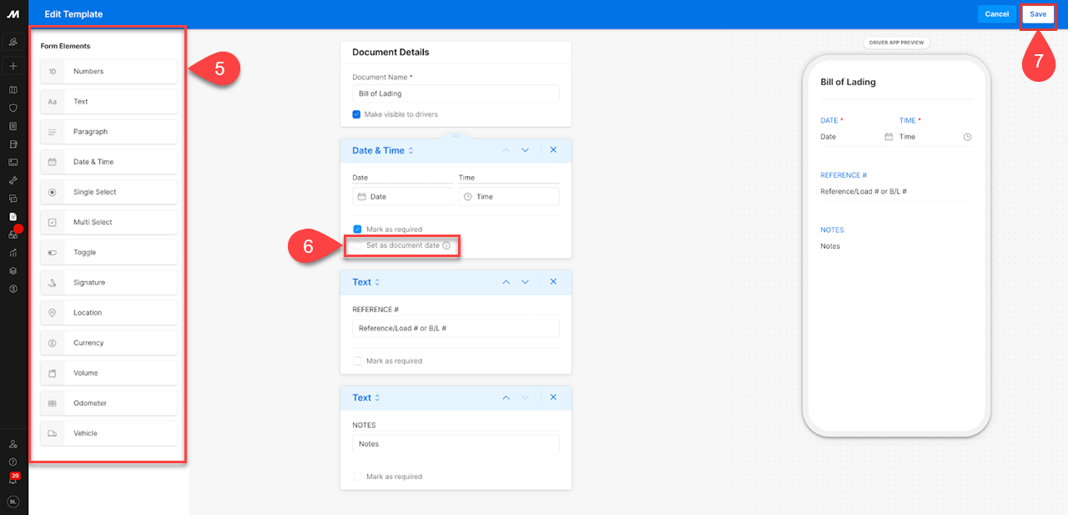The width and height of the screenshot is (1068, 515).
Task: Add the Text form element
Action: coord(108,102)
